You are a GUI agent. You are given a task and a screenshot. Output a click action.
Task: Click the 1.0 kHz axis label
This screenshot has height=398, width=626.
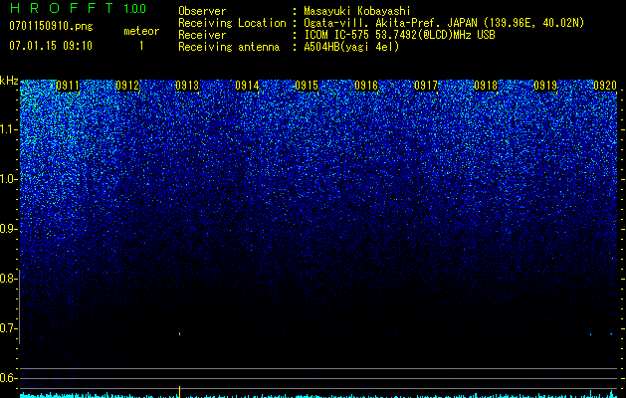point(8,179)
